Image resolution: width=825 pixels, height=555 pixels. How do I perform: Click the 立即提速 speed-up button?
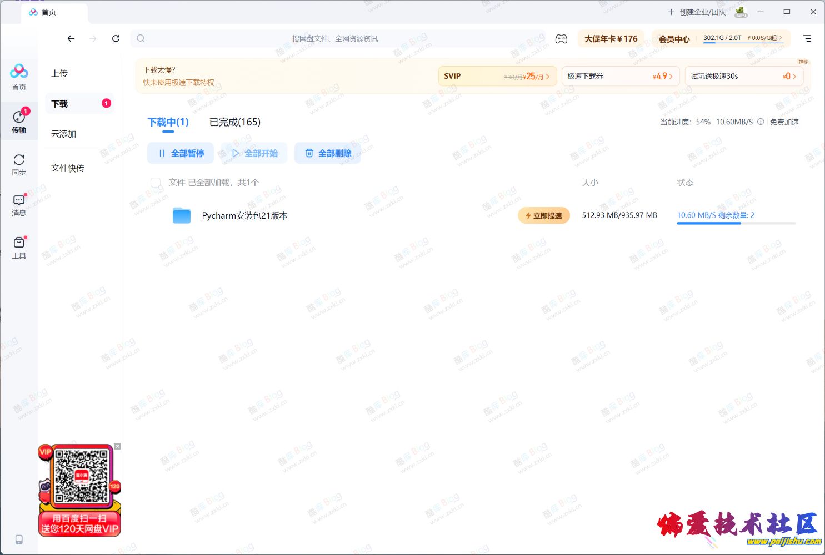pos(543,216)
